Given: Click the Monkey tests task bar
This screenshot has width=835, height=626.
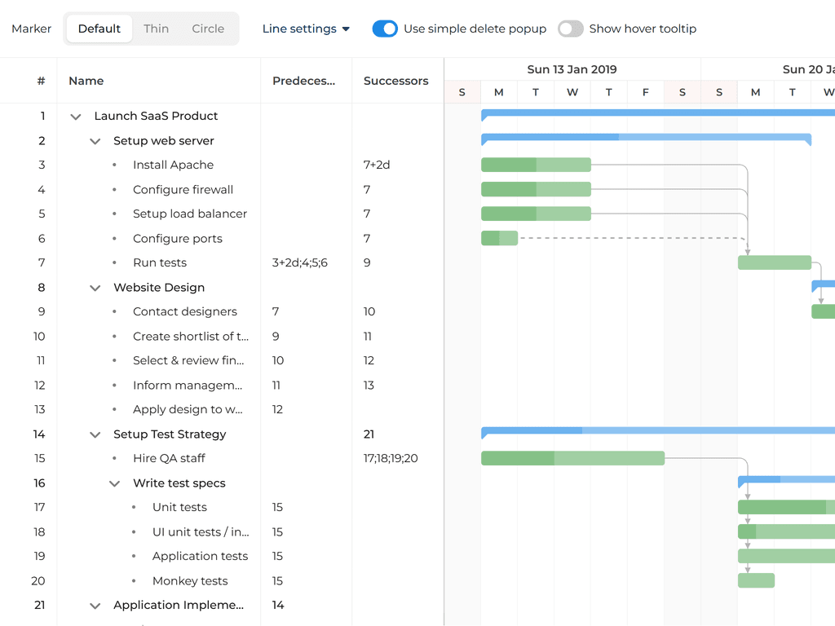Looking at the screenshot, I should tap(756, 580).
